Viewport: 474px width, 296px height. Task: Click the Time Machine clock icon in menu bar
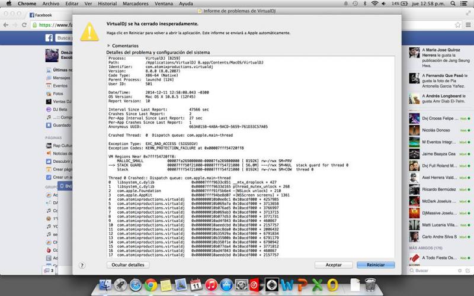[355, 4]
